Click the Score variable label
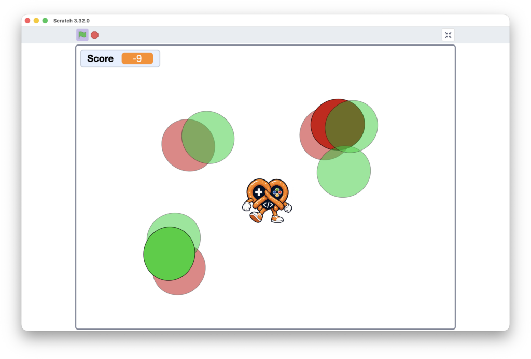Image resolution: width=531 pixels, height=359 pixels. pos(100,58)
